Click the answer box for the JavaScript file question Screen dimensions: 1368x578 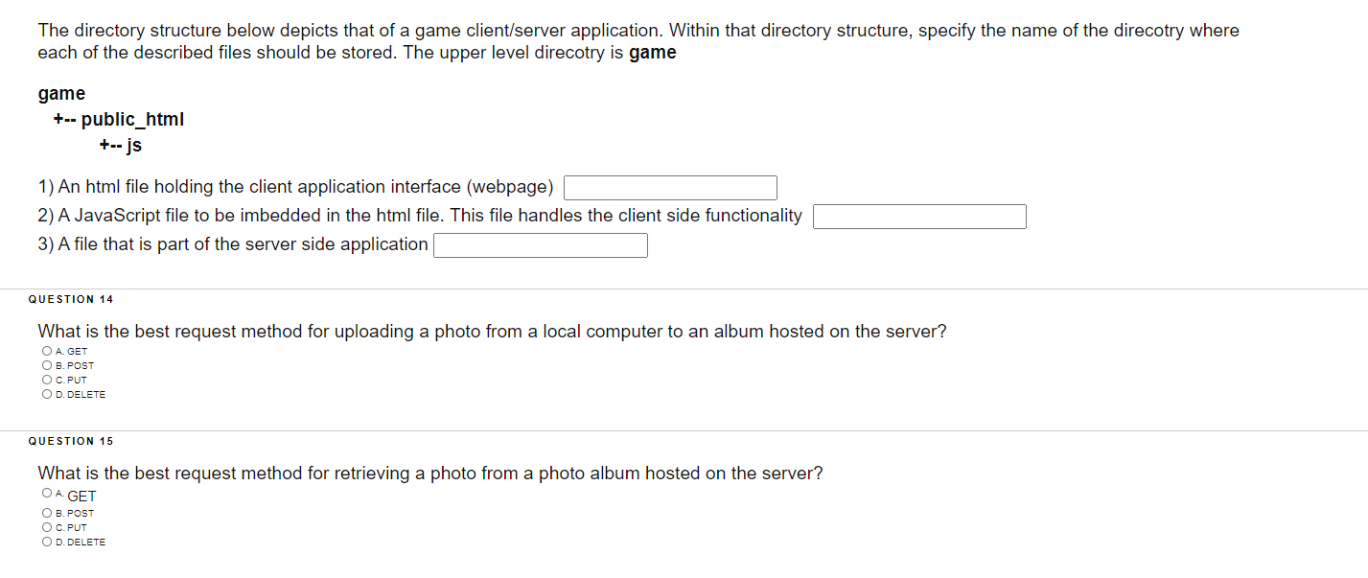[x=919, y=216]
